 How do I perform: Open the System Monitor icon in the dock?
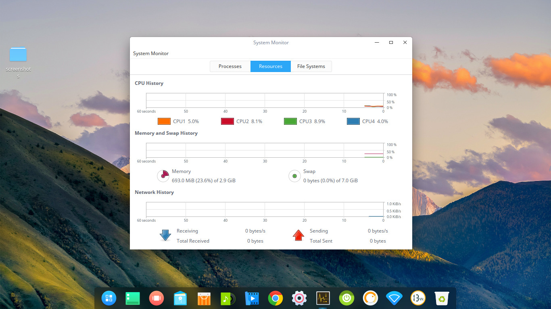pyautogui.click(x=323, y=298)
